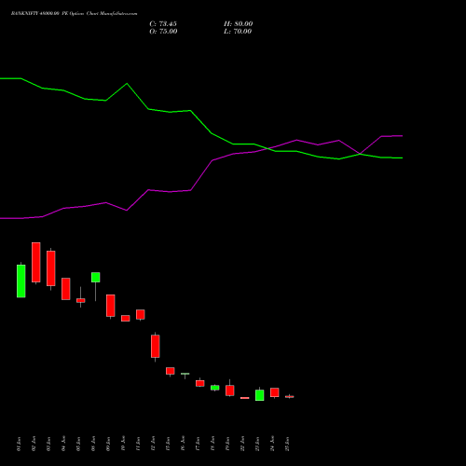Click the right end of the purple indicator line

tap(402, 136)
